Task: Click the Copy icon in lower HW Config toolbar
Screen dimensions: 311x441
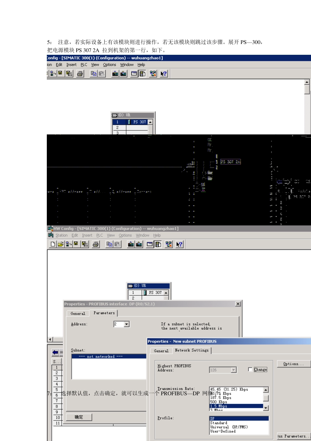Action: pos(109,244)
